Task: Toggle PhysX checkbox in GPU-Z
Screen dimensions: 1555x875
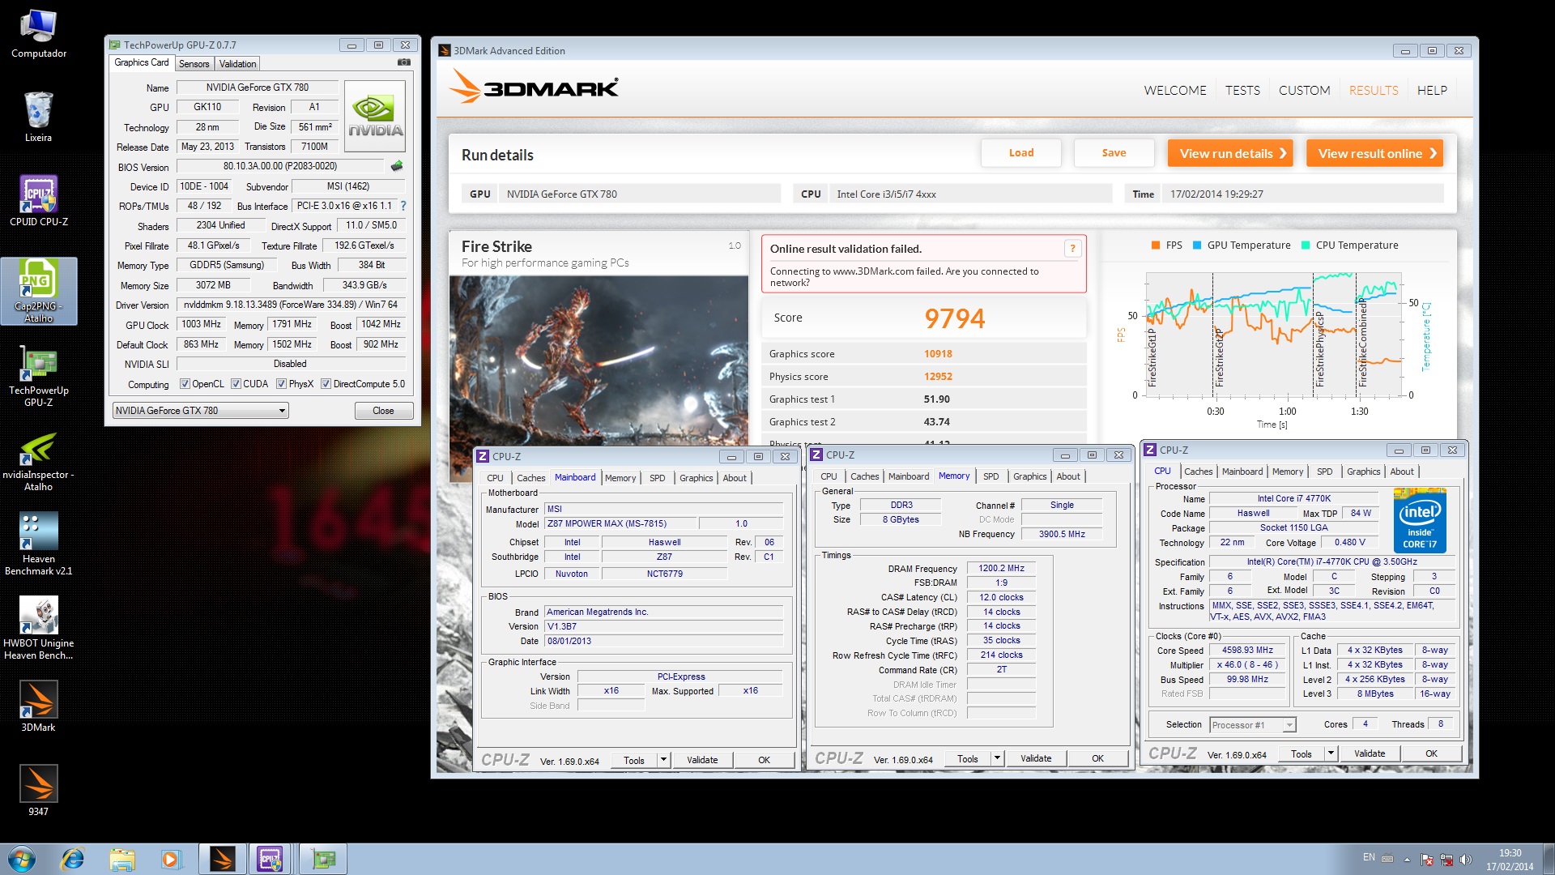Action: [x=281, y=384]
